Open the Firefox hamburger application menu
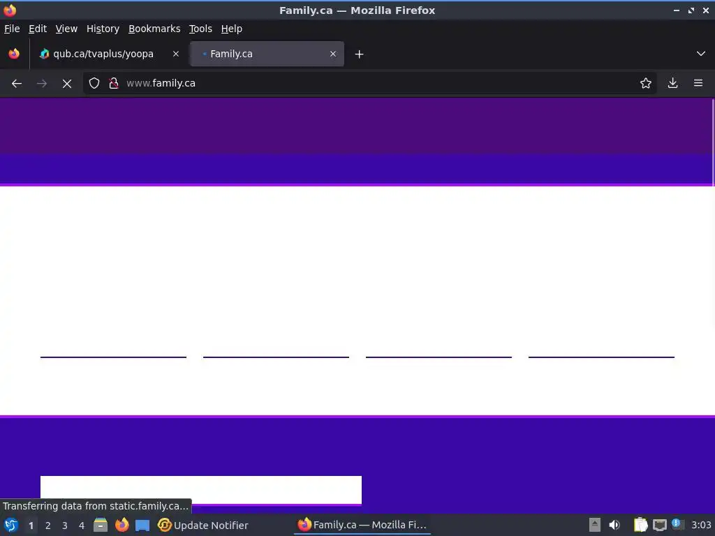The image size is (715, 536). tap(698, 84)
